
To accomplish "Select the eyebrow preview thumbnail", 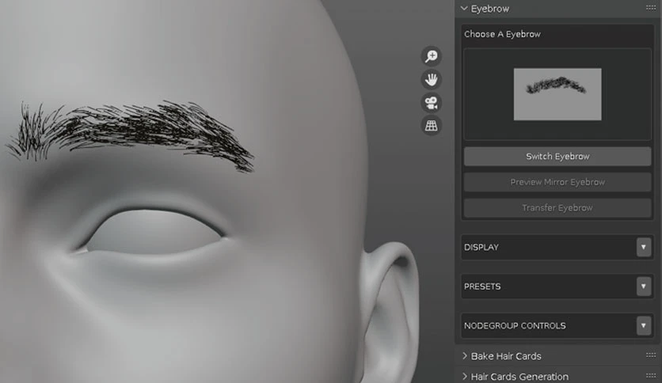I will (x=557, y=94).
